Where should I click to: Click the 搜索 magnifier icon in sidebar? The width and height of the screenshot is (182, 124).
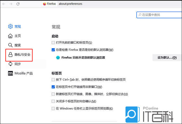pos(10,45)
